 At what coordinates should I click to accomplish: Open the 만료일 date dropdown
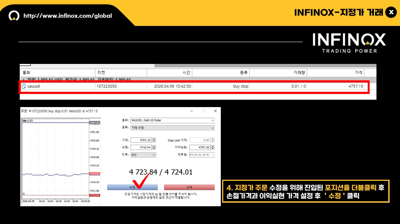tap(202, 155)
